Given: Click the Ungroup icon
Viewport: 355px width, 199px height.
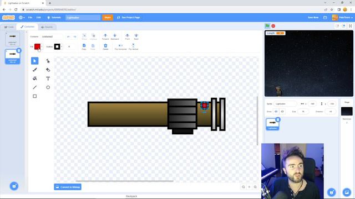Looking at the screenshot, I should pyautogui.click(x=93, y=36).
